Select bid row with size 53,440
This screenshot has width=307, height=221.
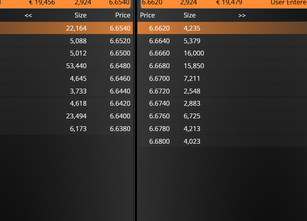pos(67,66)
